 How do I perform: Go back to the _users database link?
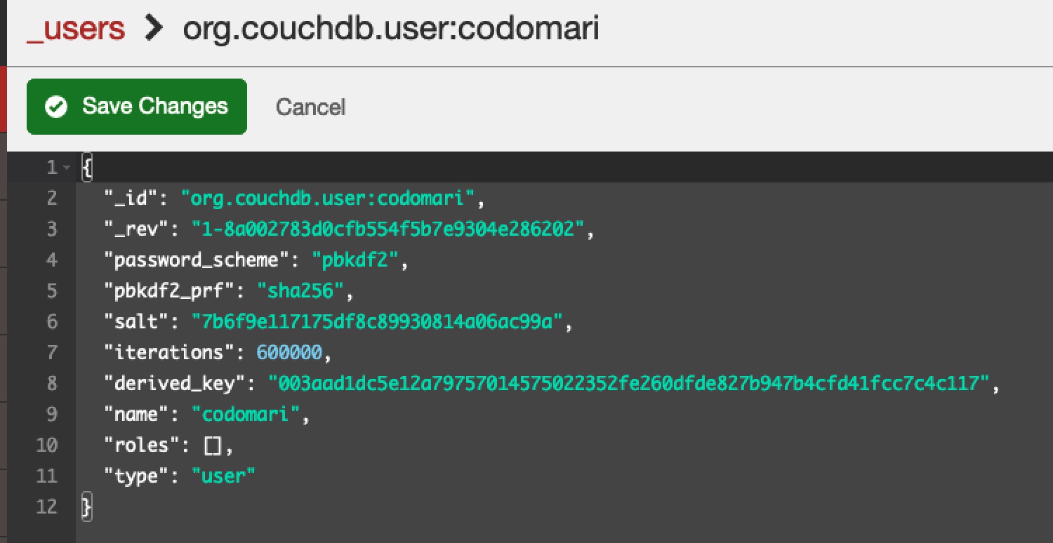point(76,29)
